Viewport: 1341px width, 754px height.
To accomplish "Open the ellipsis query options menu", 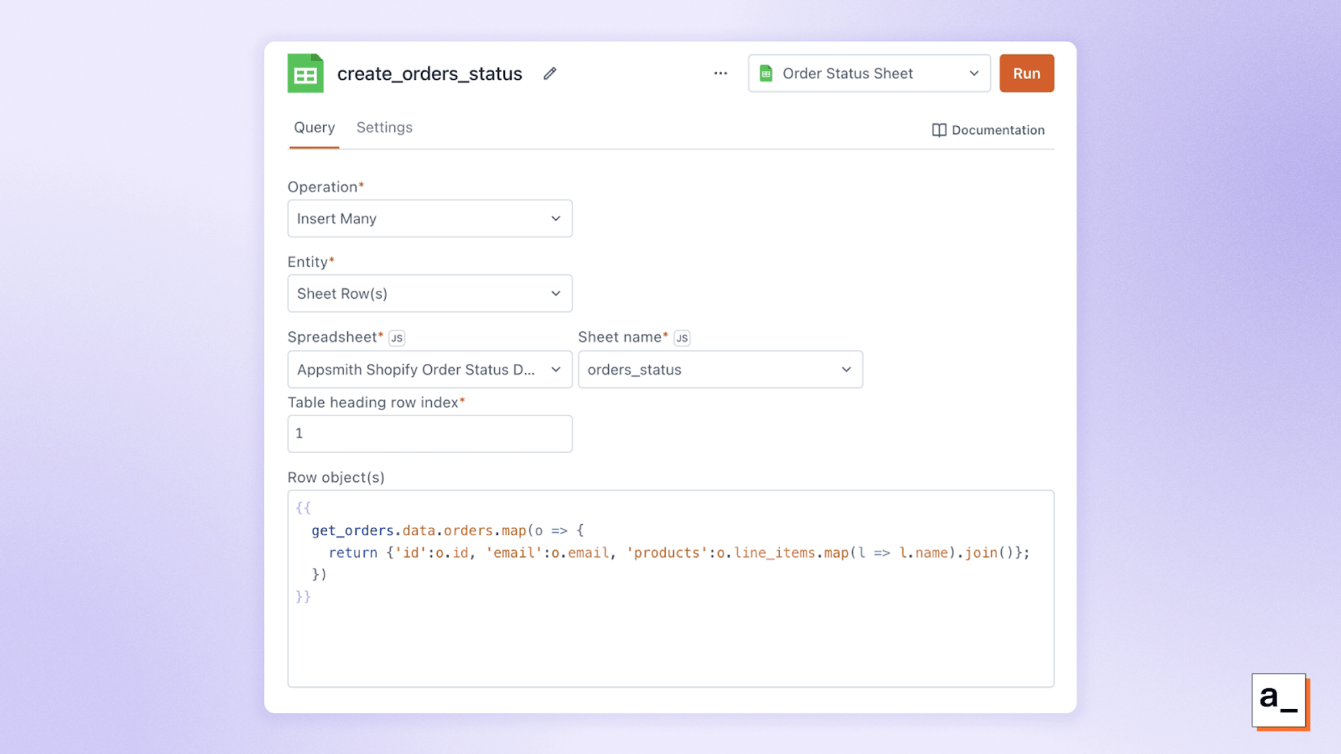I will tap(720, 73).
